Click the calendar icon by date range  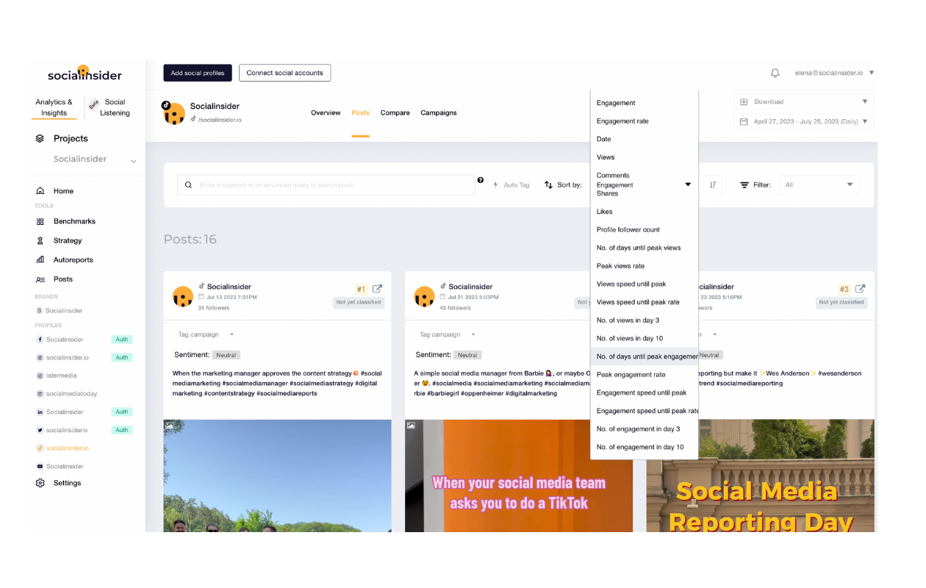point(744,121)
